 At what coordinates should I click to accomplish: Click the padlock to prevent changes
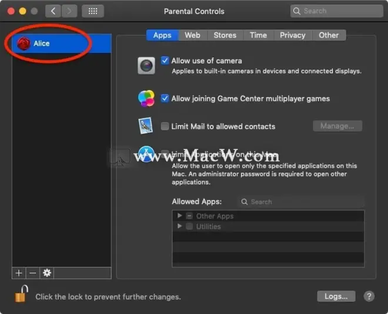point(21,294)
